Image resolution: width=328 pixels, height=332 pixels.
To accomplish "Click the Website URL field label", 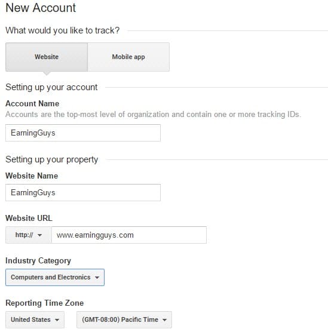I will (29, 218).
